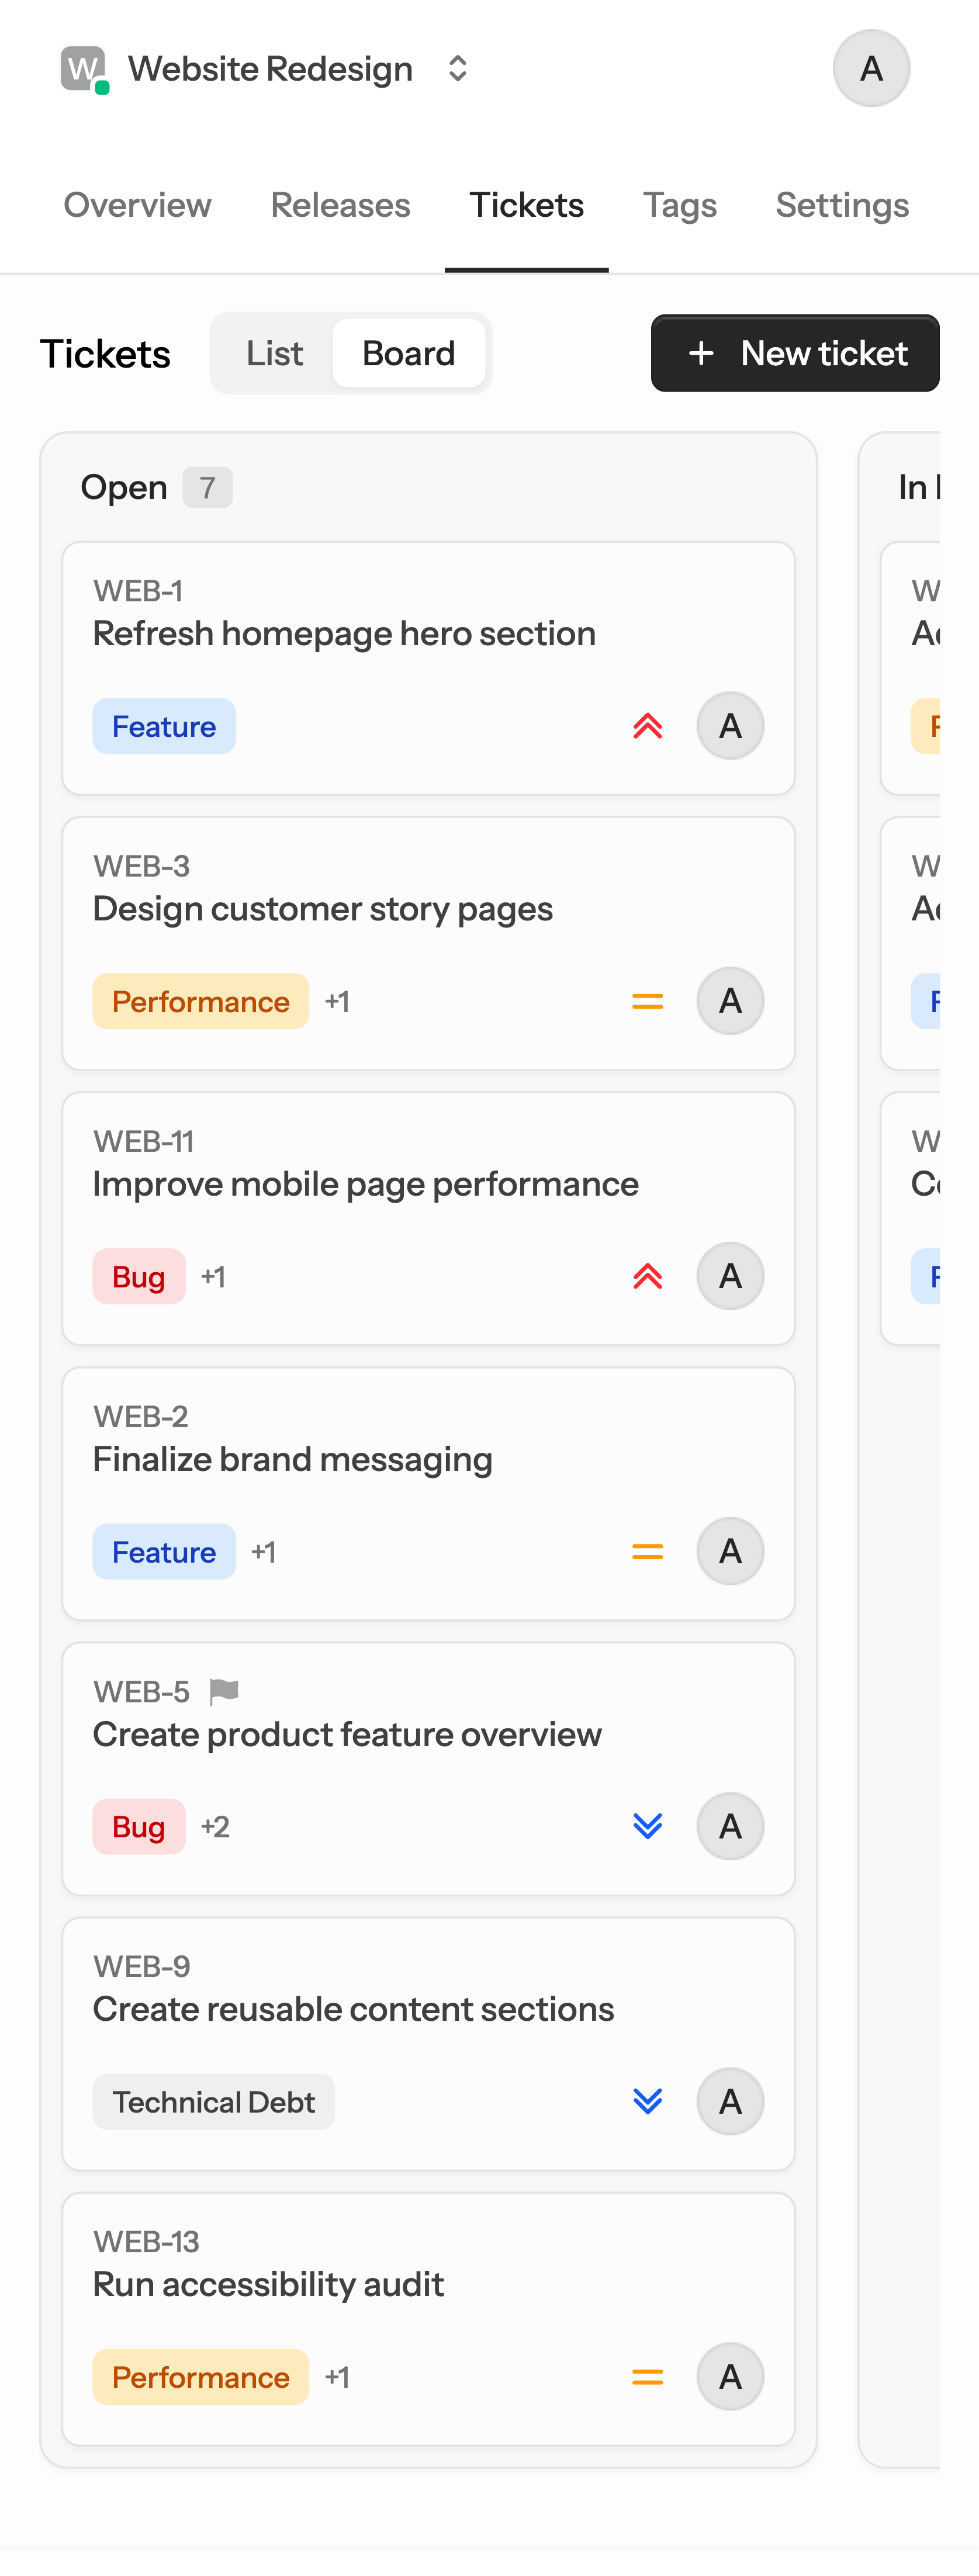Image resolution: width=979 pixels, height=2576 pixels.
Task: Show extra tags +1 on WEB-11
Action: point(213,1276)
